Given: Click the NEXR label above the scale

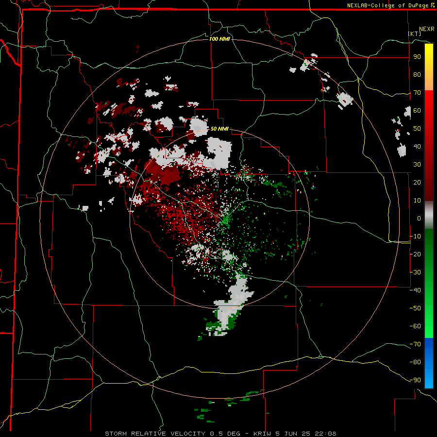Looking at the screenshot, I should click(427, 29).
